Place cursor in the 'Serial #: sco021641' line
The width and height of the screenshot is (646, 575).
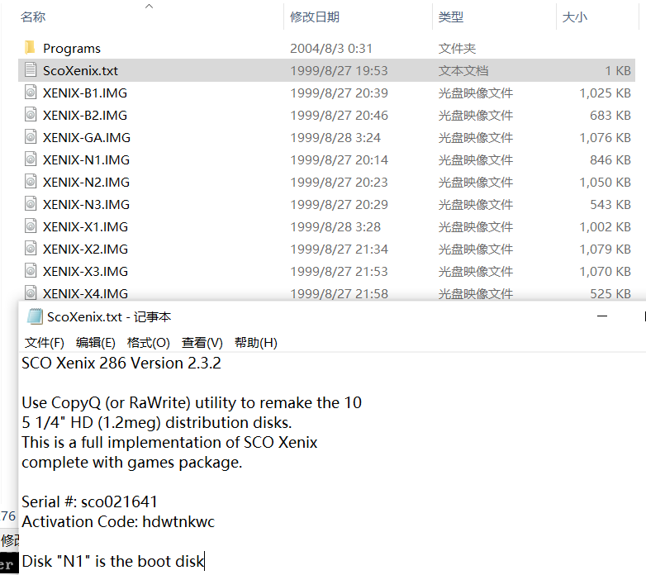point(89,501)
